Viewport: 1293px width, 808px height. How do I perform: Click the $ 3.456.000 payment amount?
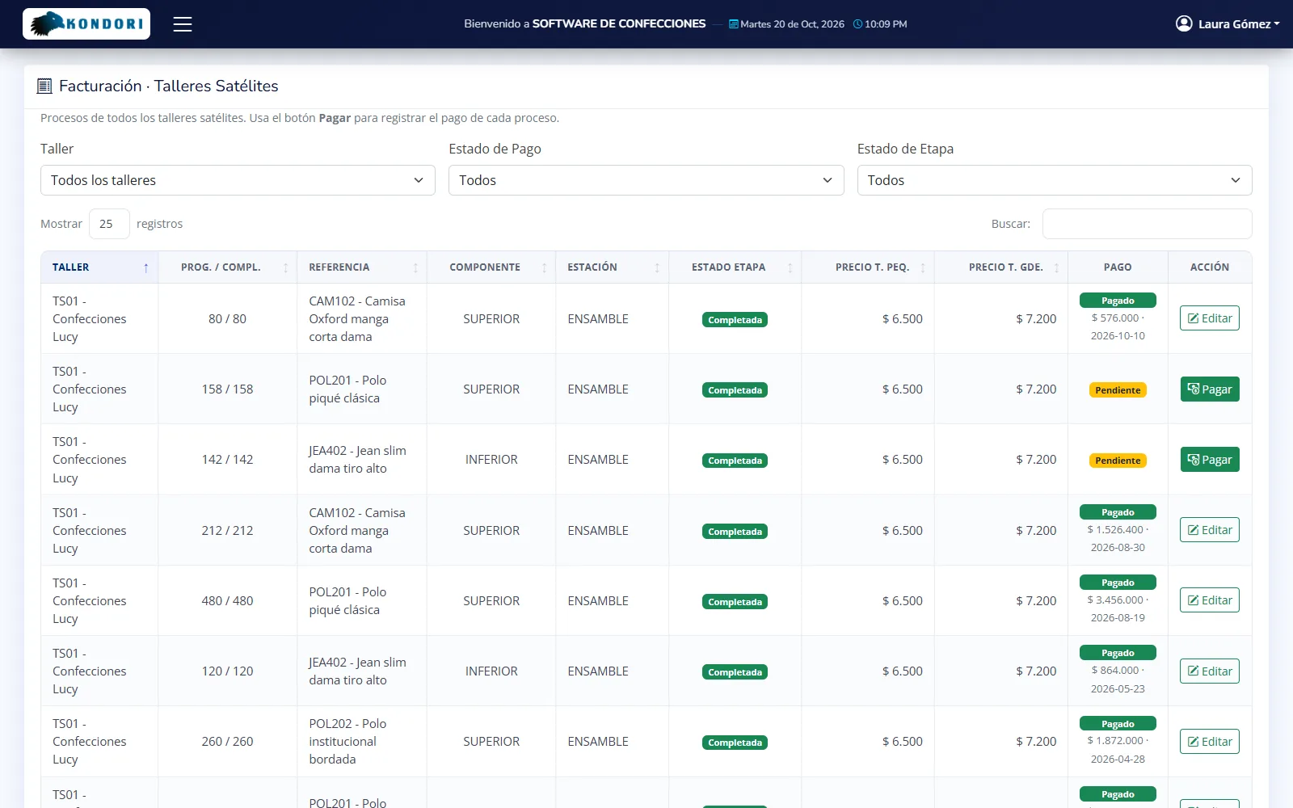pos(1115,600)
